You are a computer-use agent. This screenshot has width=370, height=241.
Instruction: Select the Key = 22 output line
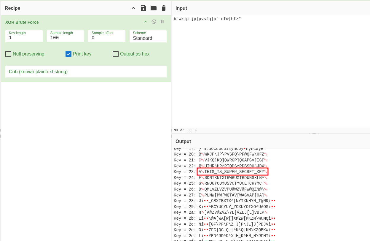(221, 166)
